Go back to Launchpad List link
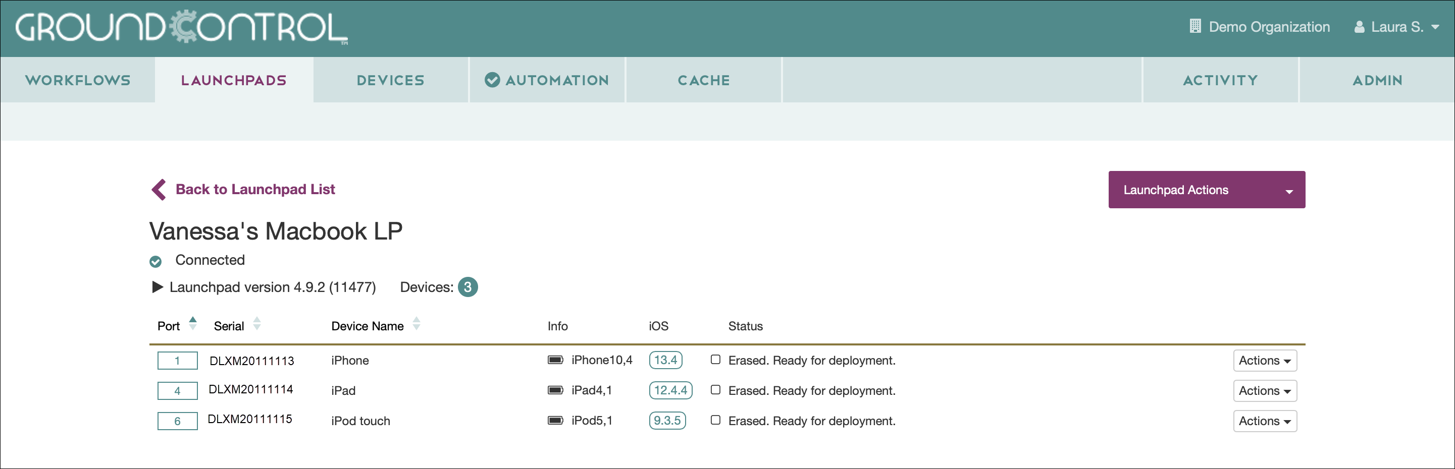This screenshot has width=1455, height=469. pos(255,189)
